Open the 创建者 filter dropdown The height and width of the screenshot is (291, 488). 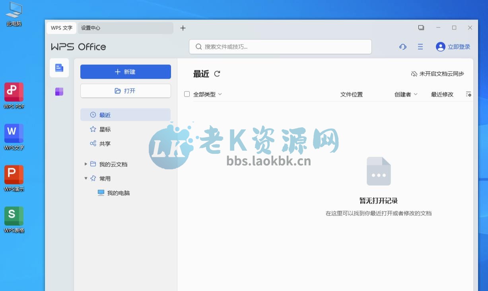(x=406, y=94)
